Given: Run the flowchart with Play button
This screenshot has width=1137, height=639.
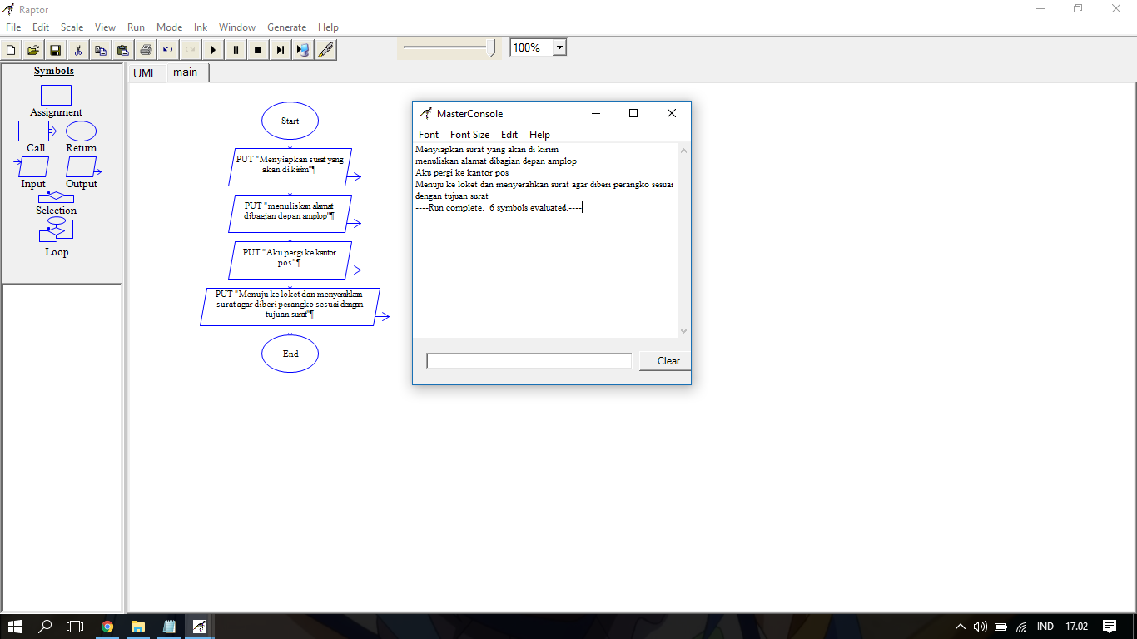Looking at the screenshot, I should click(x=213, y=50).
